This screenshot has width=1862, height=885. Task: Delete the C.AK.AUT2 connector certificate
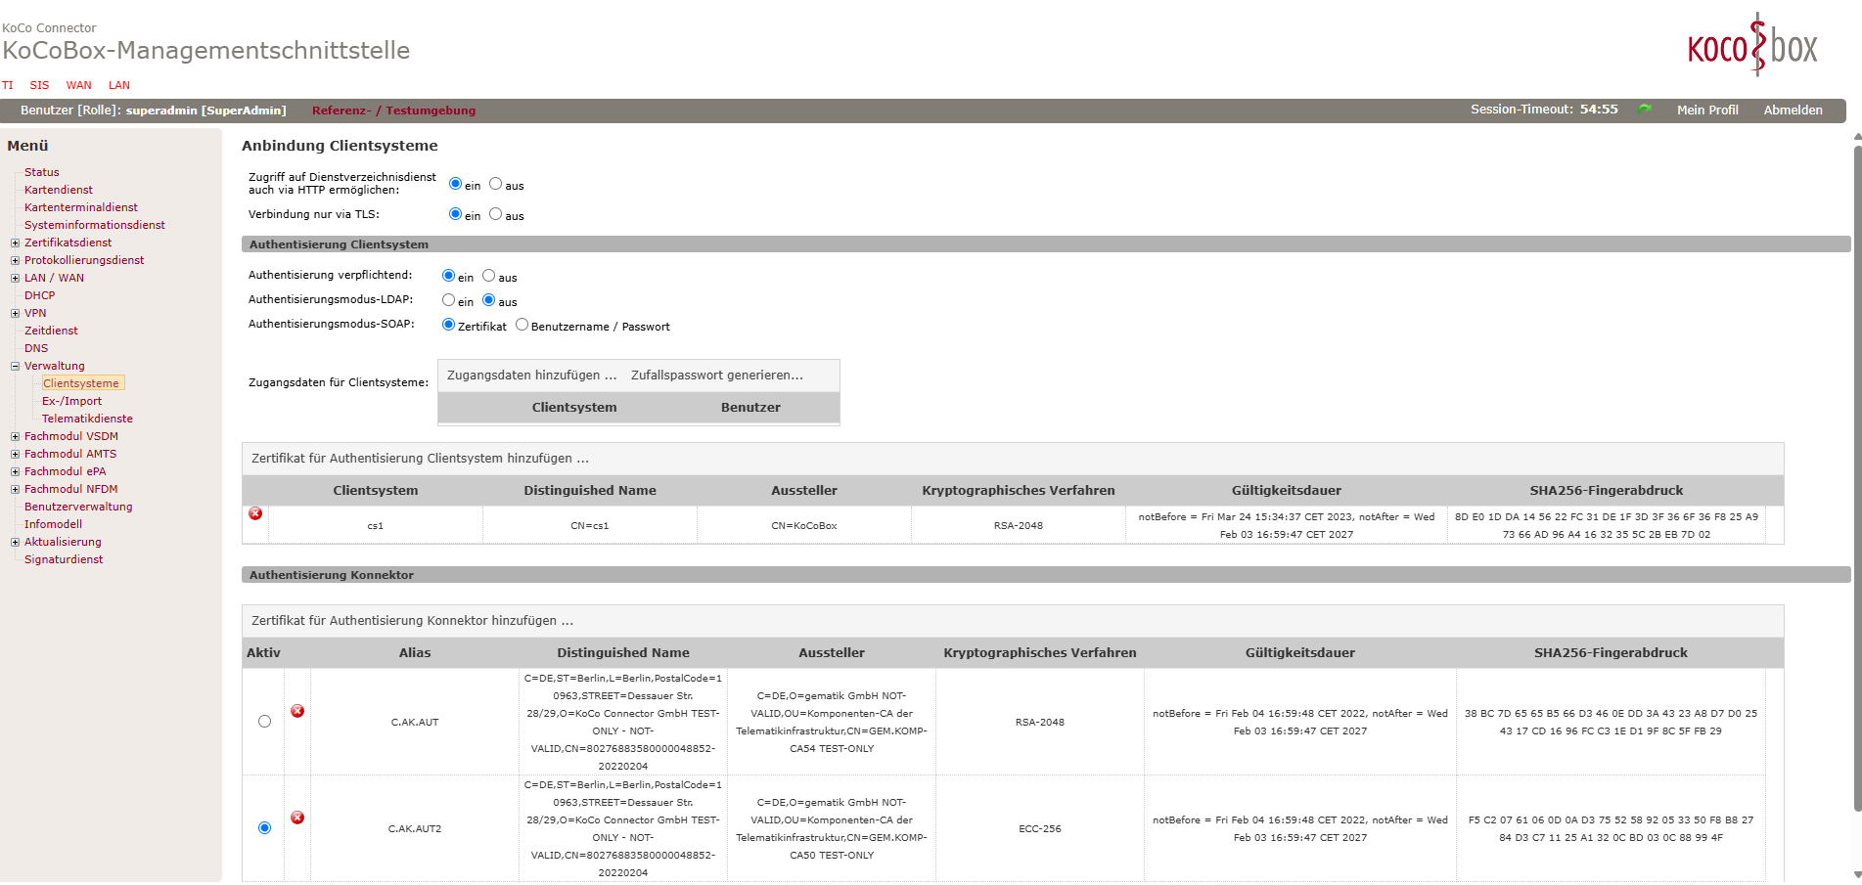(x=297, y=818)
